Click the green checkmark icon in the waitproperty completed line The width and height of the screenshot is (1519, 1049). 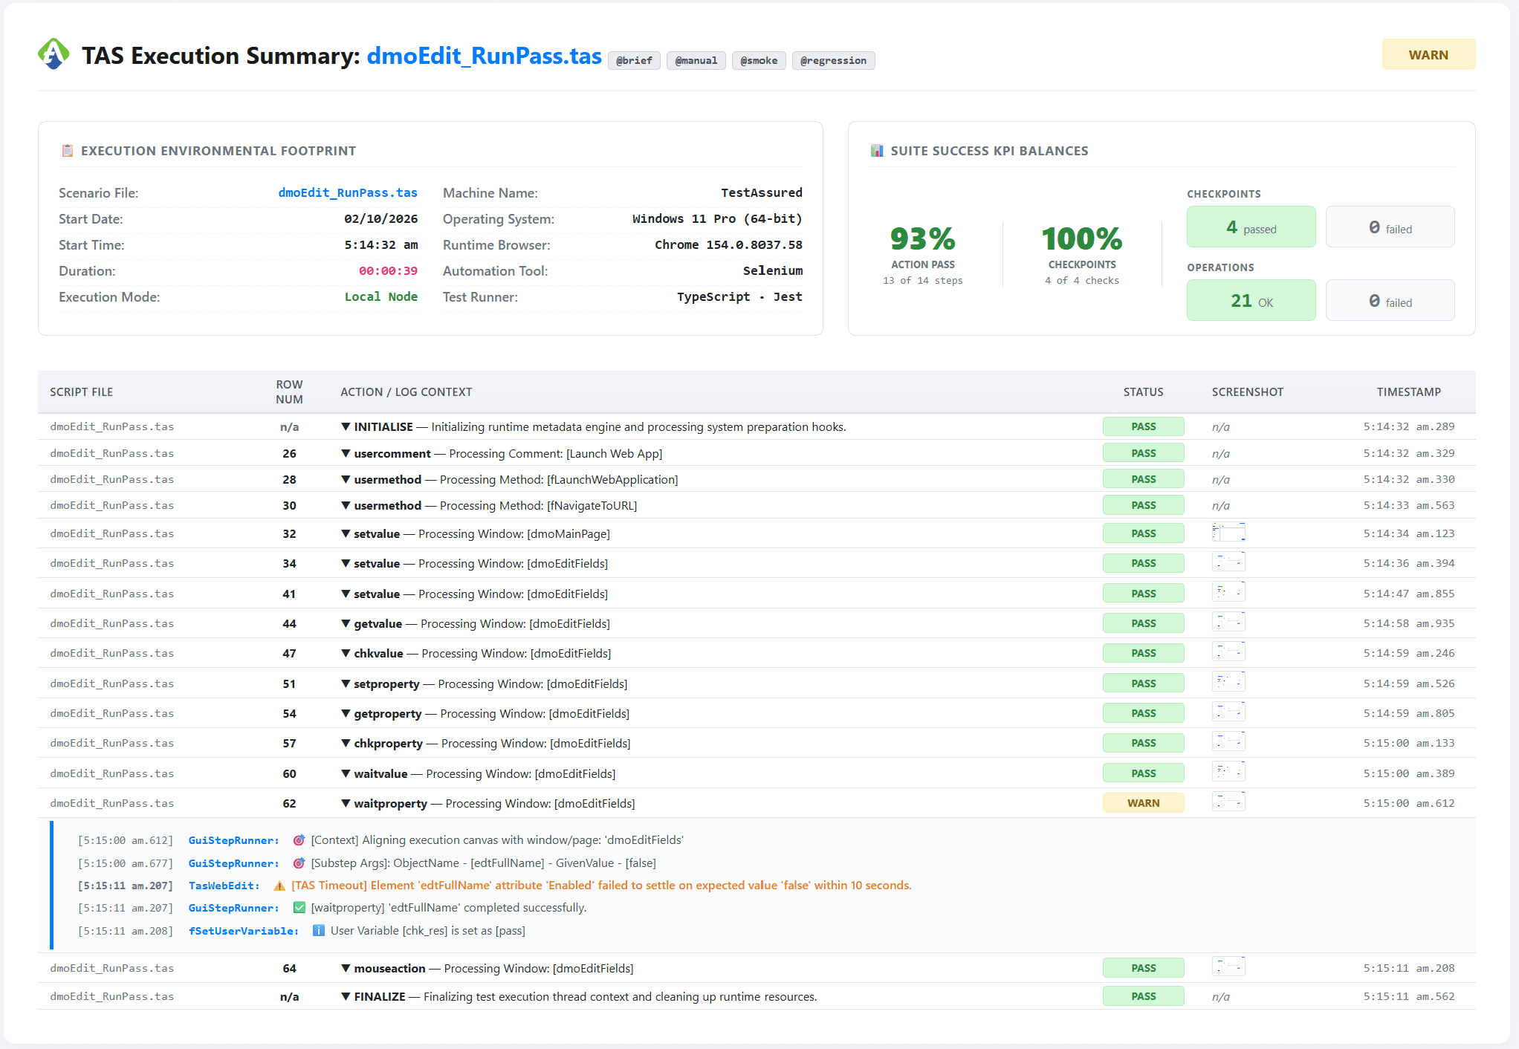point(299,908)
